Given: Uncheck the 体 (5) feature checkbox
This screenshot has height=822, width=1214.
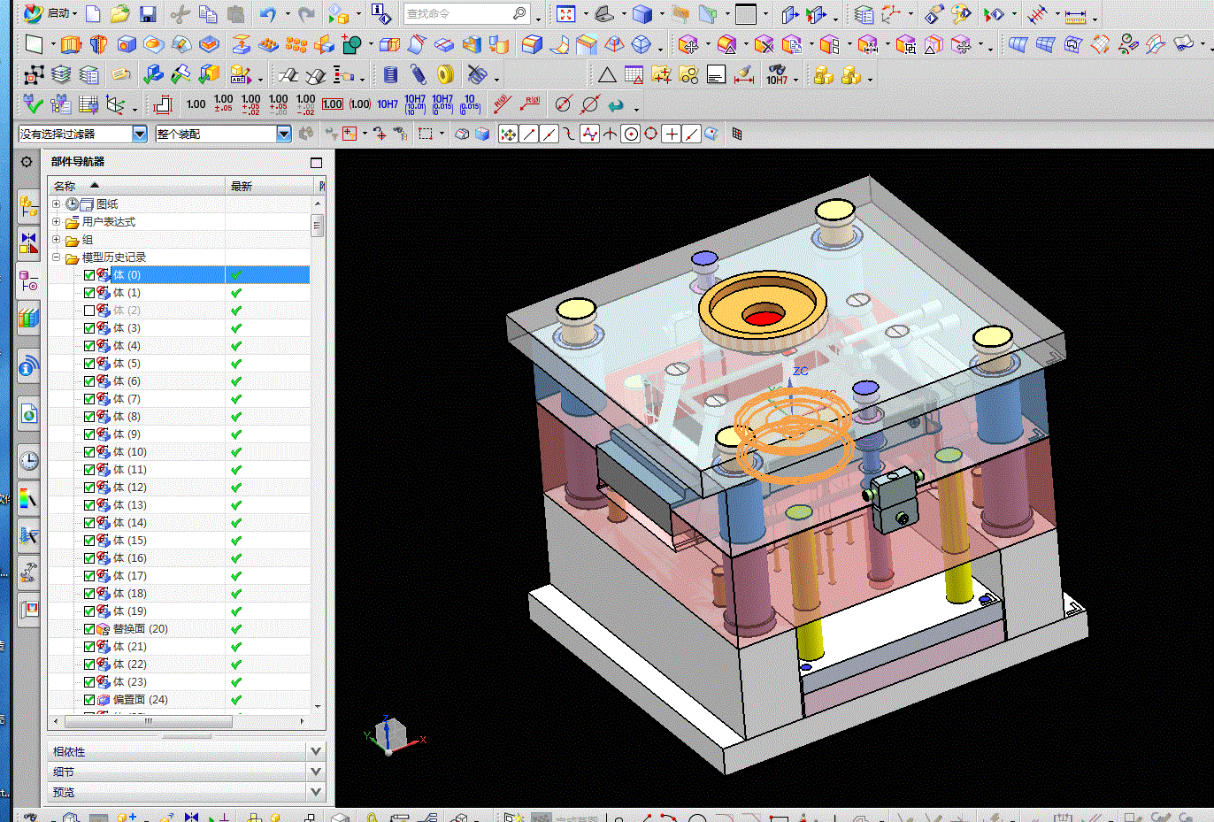Looking at the screenshot, I should (x=89, y=364).
